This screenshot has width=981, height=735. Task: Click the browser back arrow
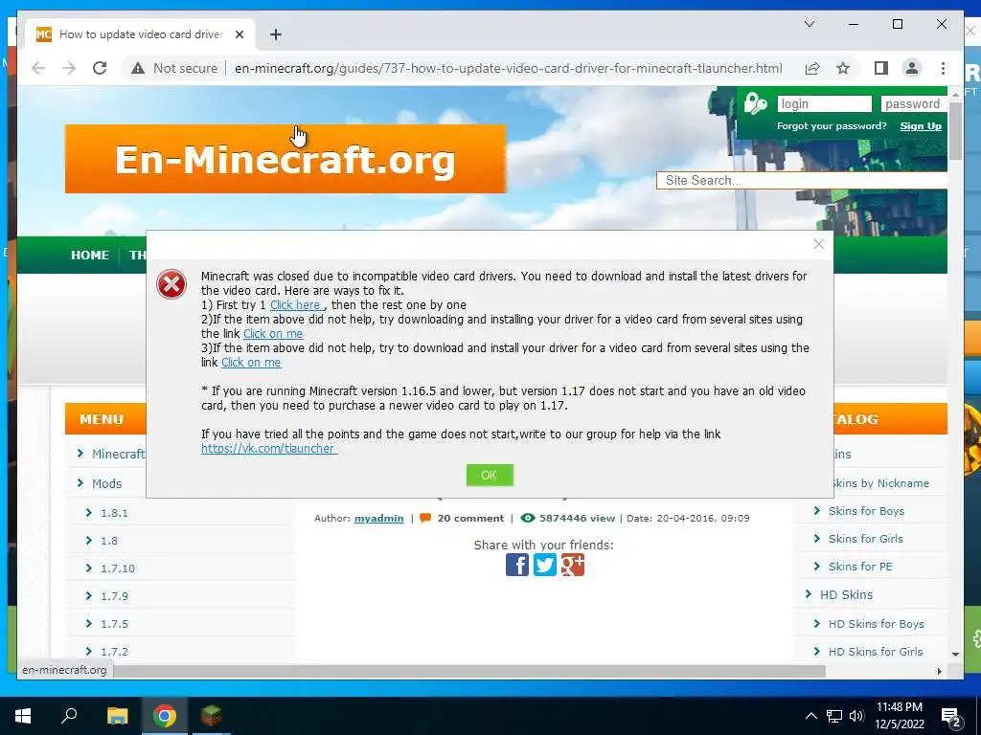(38, 68)
